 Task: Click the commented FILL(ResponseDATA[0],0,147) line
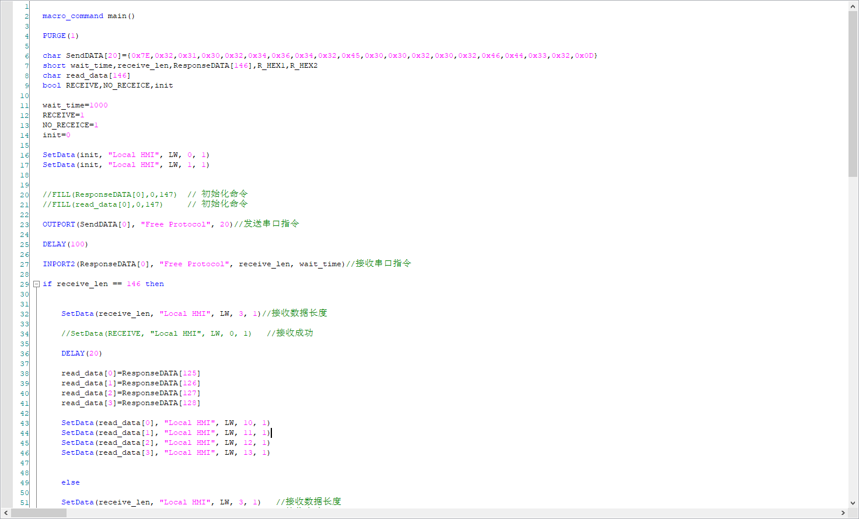(109, 195)
